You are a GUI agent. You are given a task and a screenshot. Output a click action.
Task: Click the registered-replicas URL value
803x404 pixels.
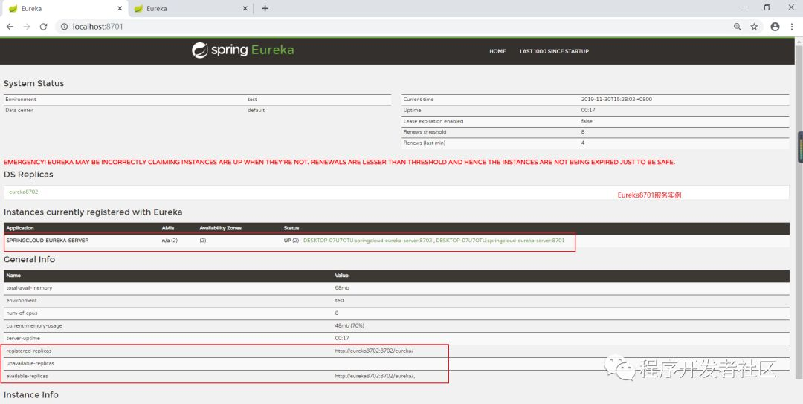pos(374,351)
